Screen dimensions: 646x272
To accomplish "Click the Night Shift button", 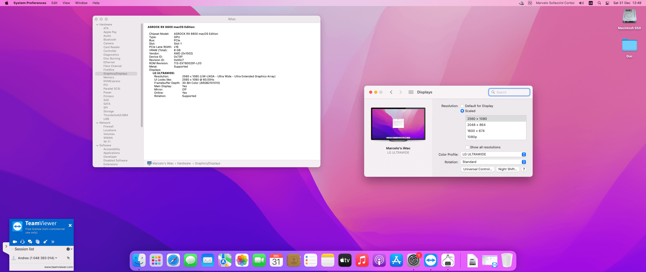I will tap(507, 169).
